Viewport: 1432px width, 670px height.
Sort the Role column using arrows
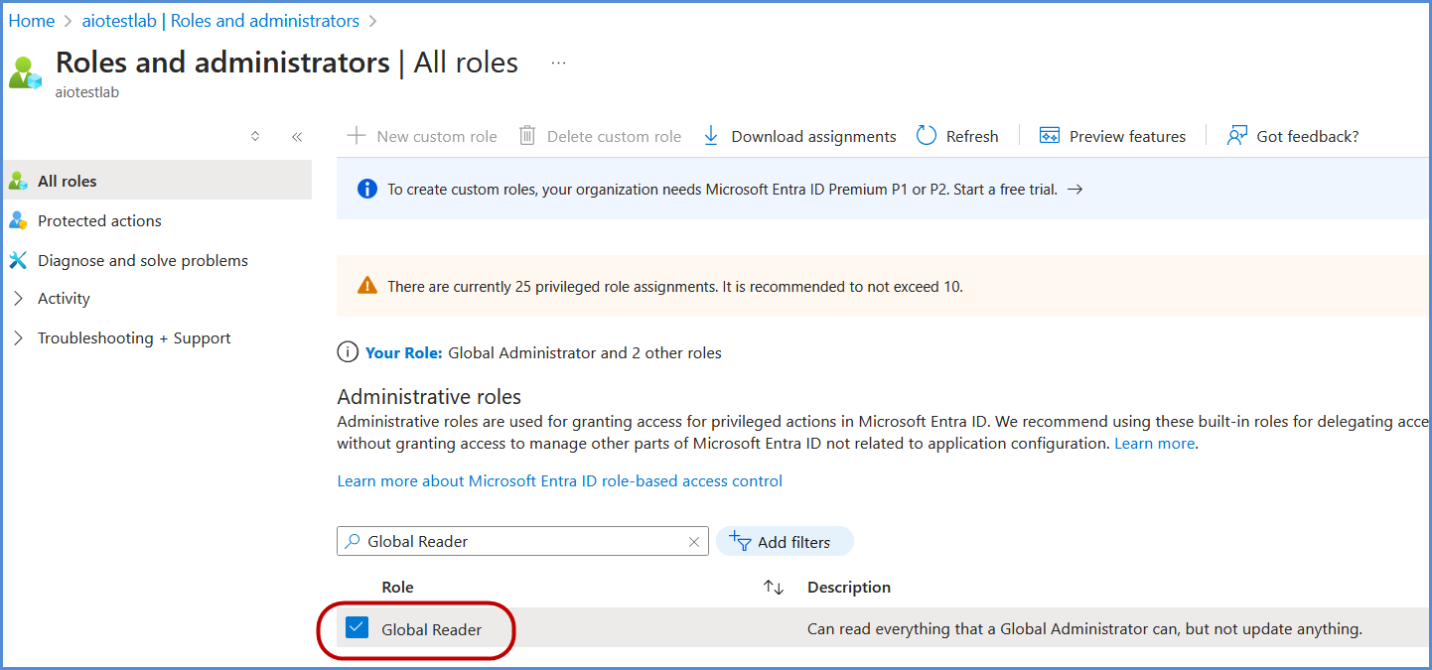tap(774, 588)
